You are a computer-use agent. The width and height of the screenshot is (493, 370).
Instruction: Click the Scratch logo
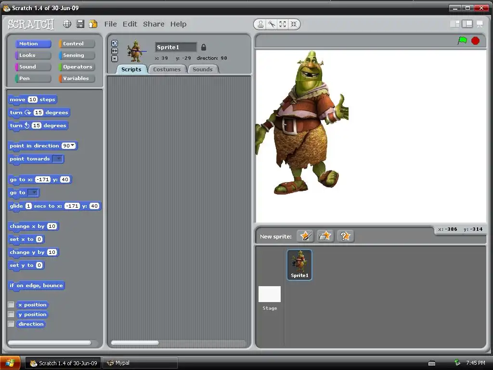coord(31,24)
